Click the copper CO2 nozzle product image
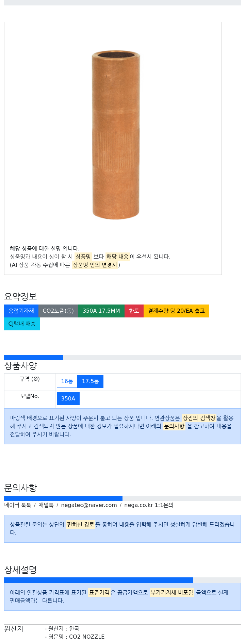This screenshot has width=245, height=641. click(116, 135)
